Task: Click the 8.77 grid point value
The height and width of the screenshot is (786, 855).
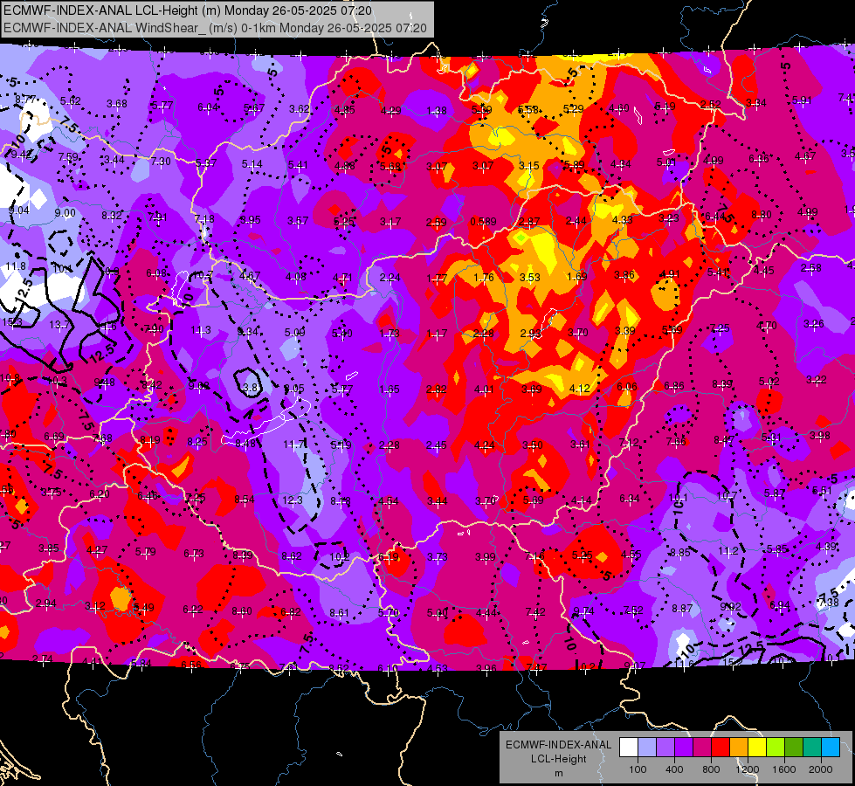Action: [25, 100]
